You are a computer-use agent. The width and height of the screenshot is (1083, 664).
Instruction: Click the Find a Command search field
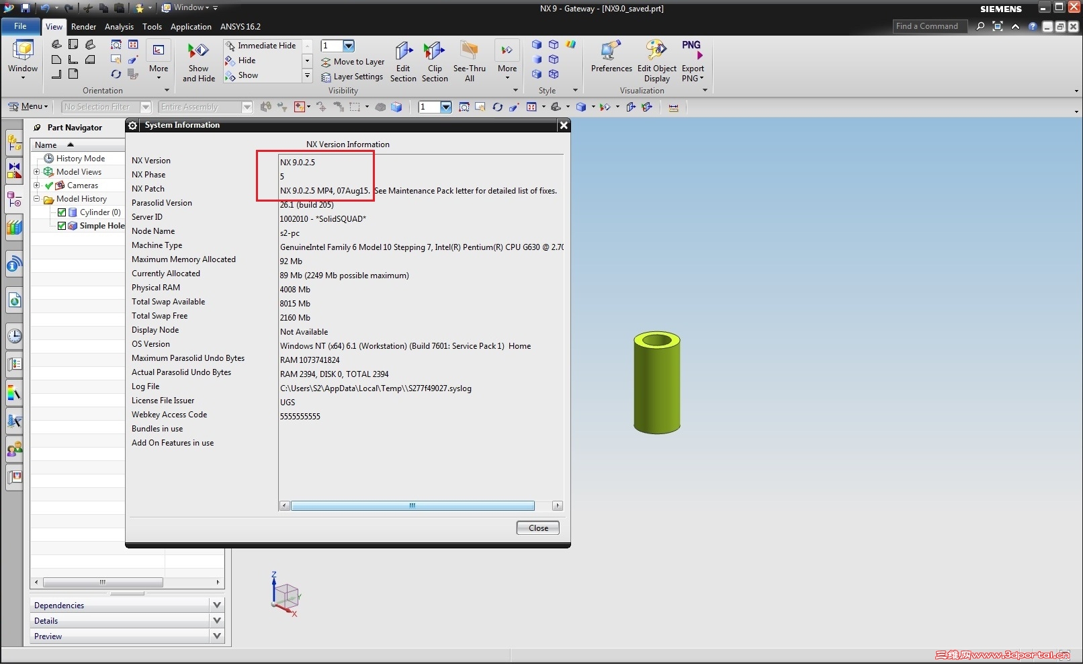(930, 26)
